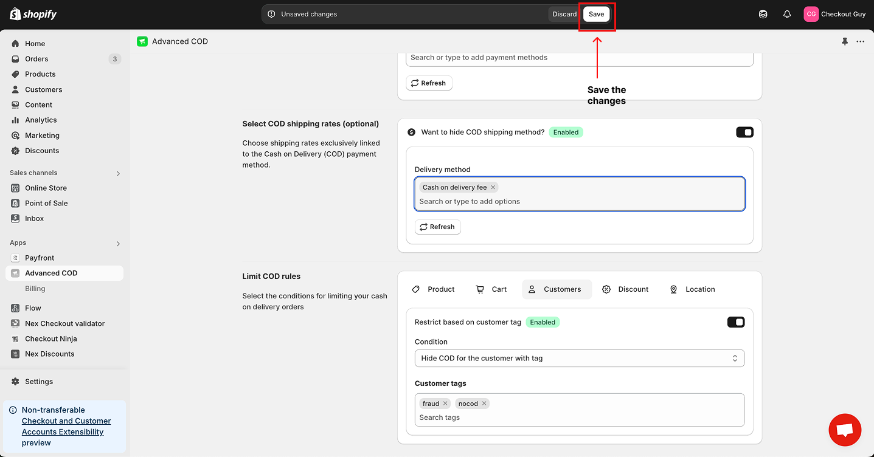Remove the 'fraud' customer tag
This screenshot has width=874, height=457.
445,404
